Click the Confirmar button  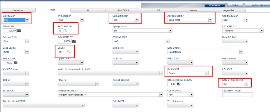(x=215, y=5)
